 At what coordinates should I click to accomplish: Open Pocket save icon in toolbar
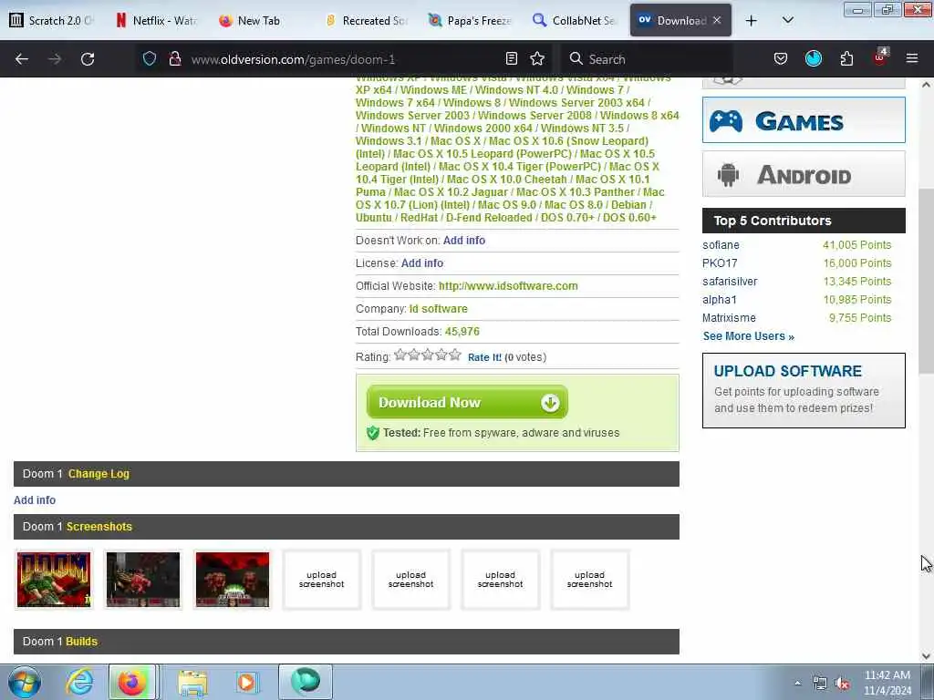coord(781,58)
